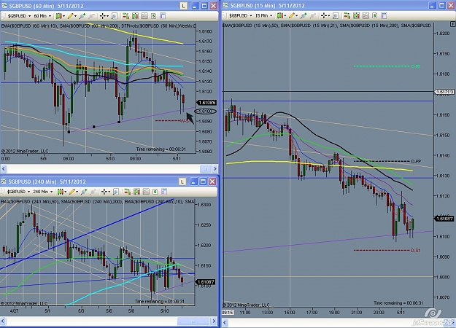Click left scroll arrow under 15 Min chart

coord(225,323)
